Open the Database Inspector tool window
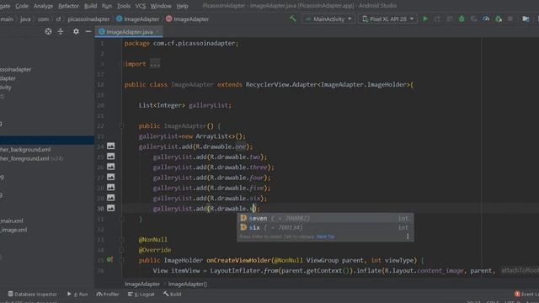Image resolution: width=539 pixels, height=303 pixels. click(32, 294)
